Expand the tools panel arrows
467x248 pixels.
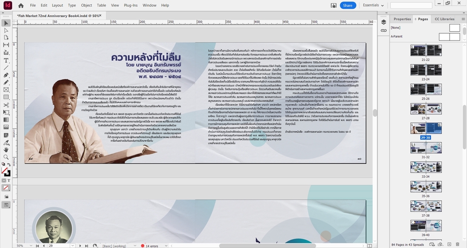tap(3, 13)
